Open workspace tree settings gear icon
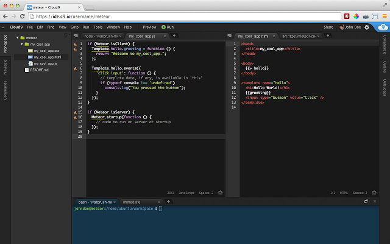 coord(66,35)
